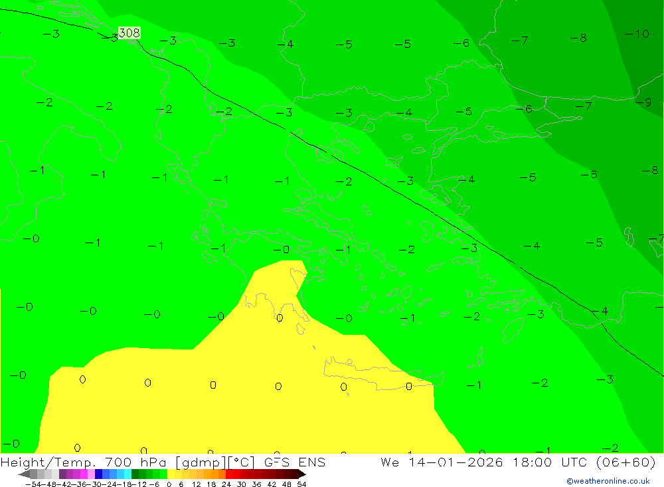
Task: Click the '(06+60)' forecast run text
Action: point(626,462)
